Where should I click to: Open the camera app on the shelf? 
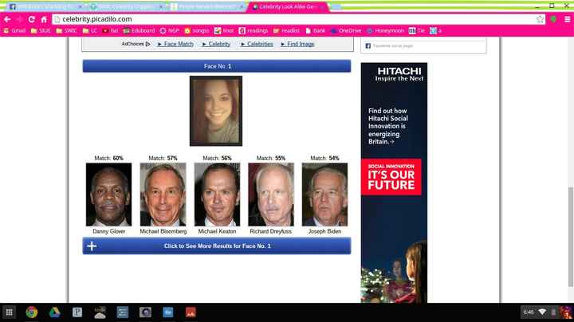(145, 312)
